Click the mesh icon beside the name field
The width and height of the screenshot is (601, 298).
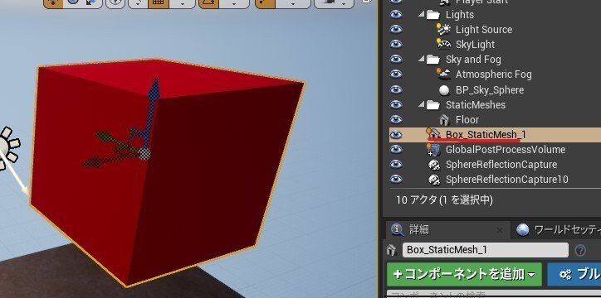pyautogui.click(x=391, y=250)
